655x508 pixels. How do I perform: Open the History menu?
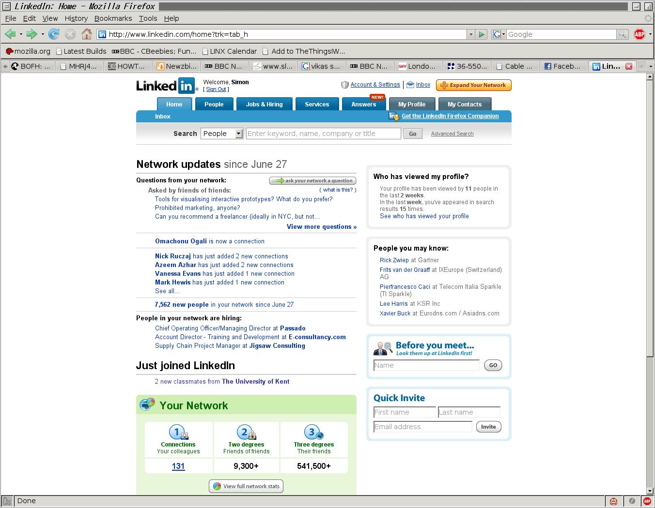pos(76,18)
